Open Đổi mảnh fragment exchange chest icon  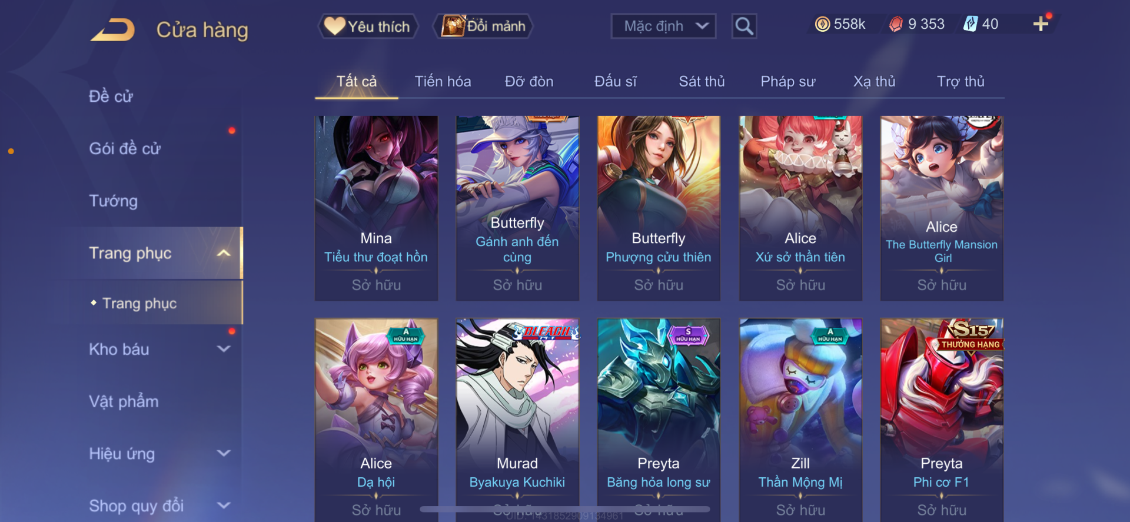click(x=483, y=26)
